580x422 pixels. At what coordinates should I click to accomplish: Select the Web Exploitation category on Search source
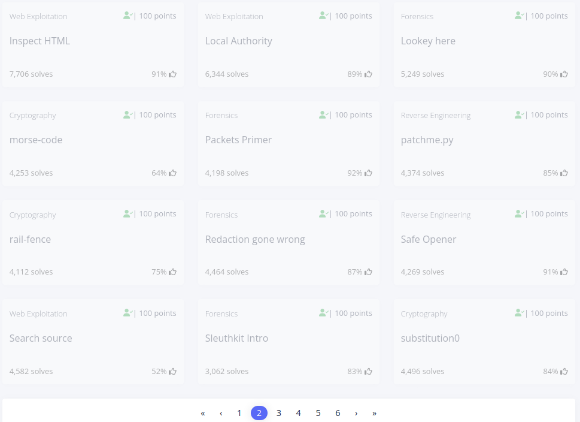coord(38,314)
